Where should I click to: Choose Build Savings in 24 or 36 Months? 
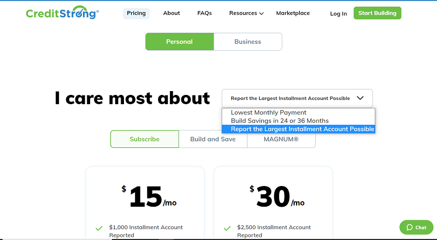(298, 121)
